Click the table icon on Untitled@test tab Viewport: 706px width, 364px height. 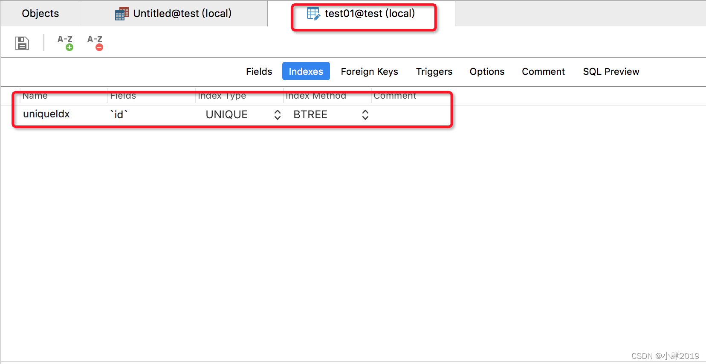coord(122,14)
